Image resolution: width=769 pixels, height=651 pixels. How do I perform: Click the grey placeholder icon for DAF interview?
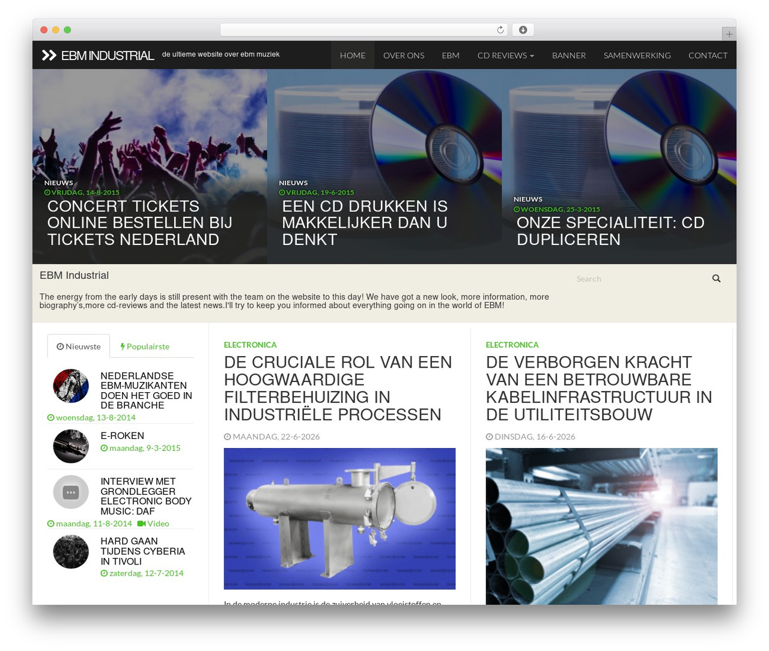tap(71, 492)
